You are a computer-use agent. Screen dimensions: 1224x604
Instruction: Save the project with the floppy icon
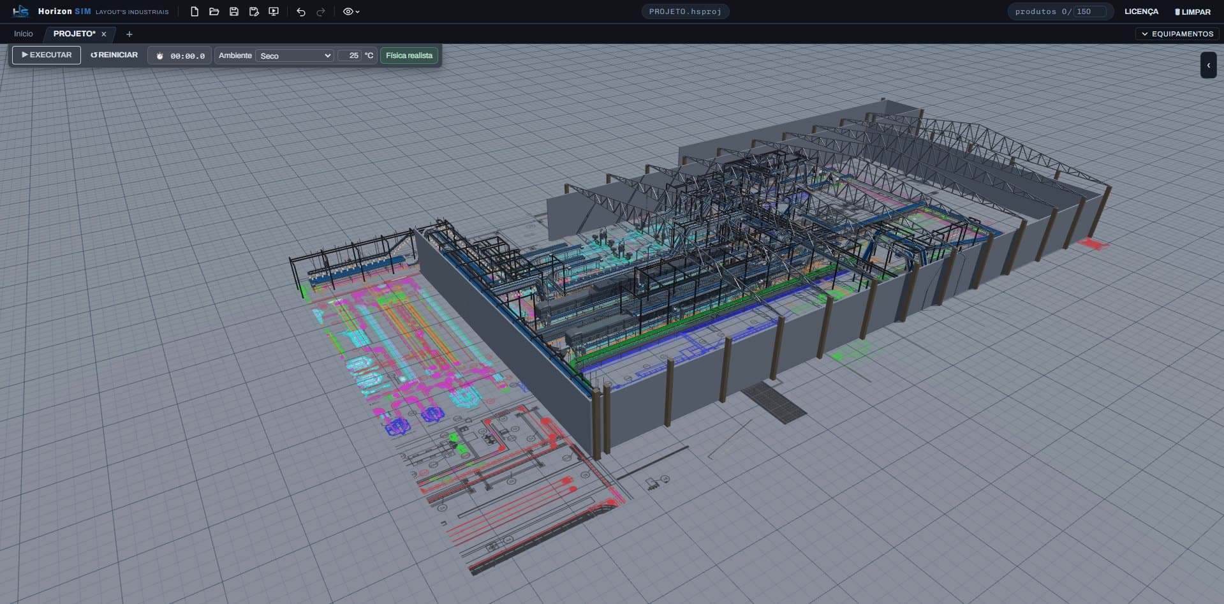pos(234,11)
